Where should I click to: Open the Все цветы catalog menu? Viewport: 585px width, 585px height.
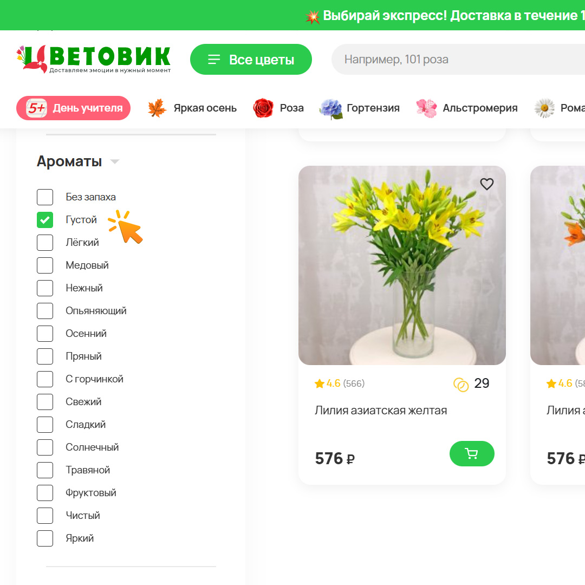[x=251, y=60]
